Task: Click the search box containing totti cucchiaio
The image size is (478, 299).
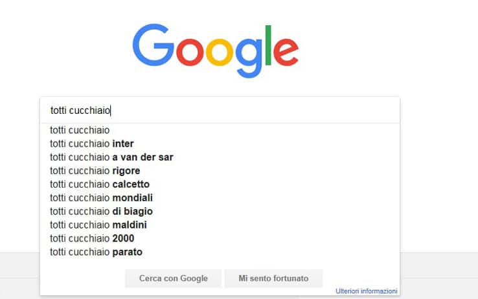Action: 220,110
